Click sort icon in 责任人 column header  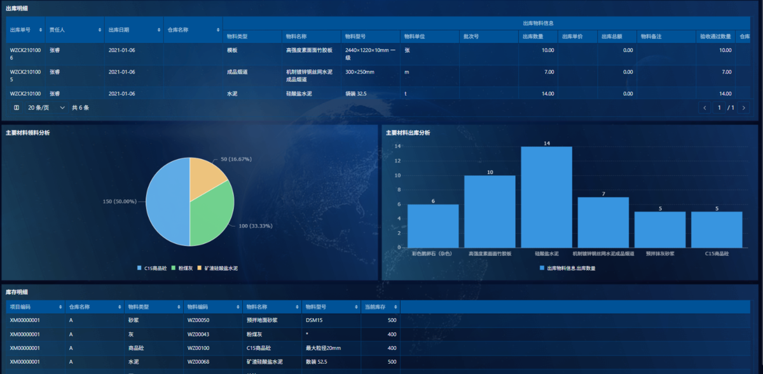[100, 30]
